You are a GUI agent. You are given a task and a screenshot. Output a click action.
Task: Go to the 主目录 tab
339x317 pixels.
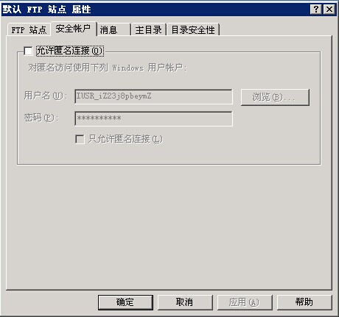(x=149, y=30)
